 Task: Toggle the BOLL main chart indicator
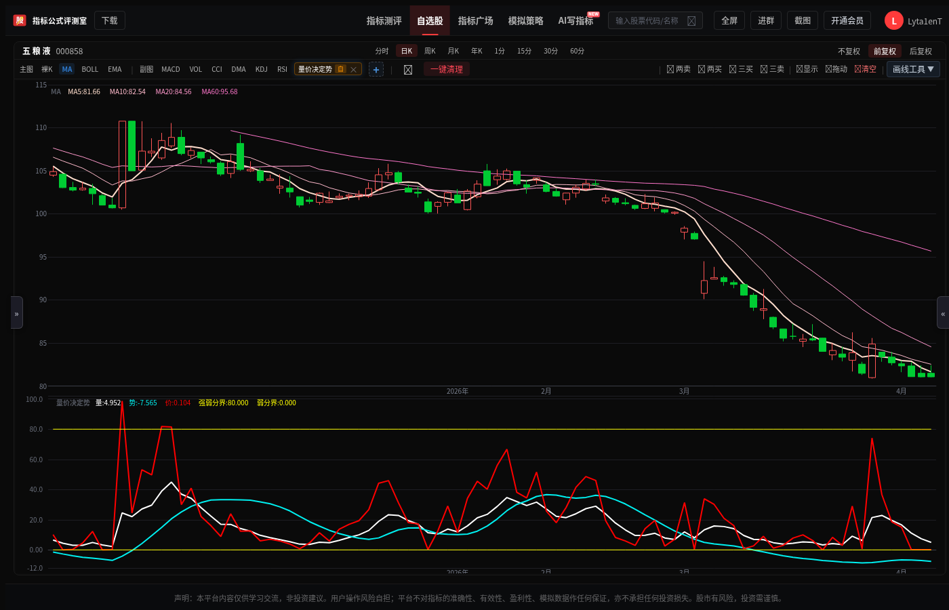[90, 69]
